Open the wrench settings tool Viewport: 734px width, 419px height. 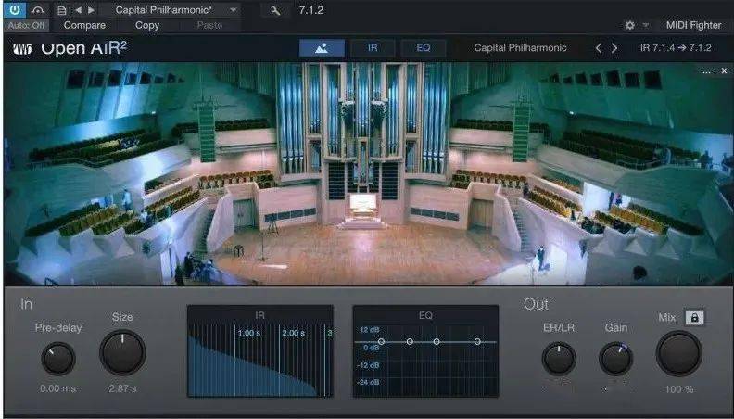275,10
